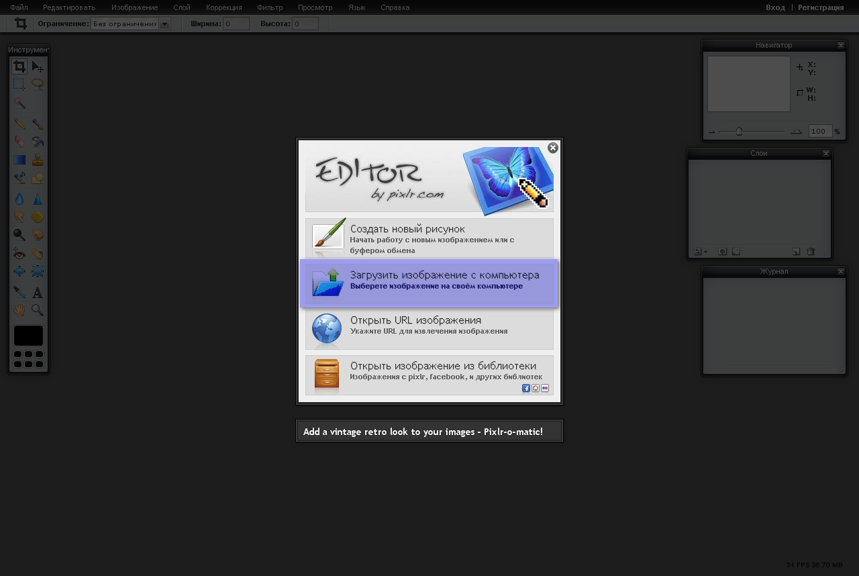Click the Вход login link
Viewport: 859px width, 576px height.
[x=775, y=7]
